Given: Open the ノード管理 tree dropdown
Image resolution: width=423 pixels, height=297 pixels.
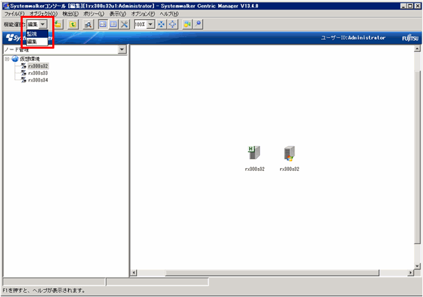Looking at the screenshot, I should 122,49.
